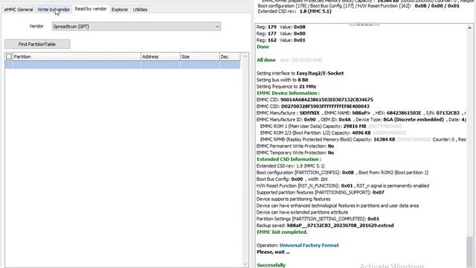Click the EMMC ROM 1 Capacity 29816 MB line
The width and height of the screenshot is (476, 268).
click(330, 126)
